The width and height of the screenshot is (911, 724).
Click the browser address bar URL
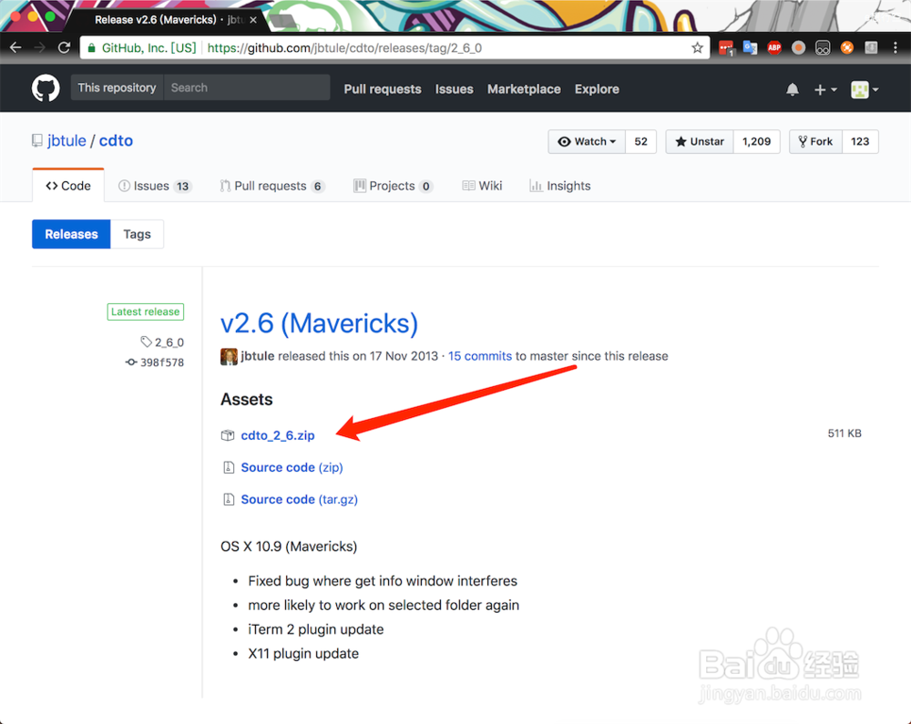pyautogui.click(x=344, y=47)
